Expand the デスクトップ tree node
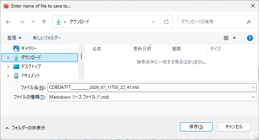 8,67
